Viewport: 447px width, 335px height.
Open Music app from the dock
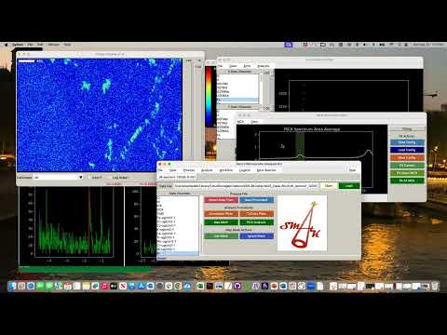tap(104, 286)
